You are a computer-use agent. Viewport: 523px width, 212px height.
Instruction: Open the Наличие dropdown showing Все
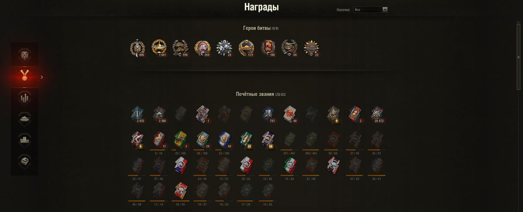coord(370,10)
